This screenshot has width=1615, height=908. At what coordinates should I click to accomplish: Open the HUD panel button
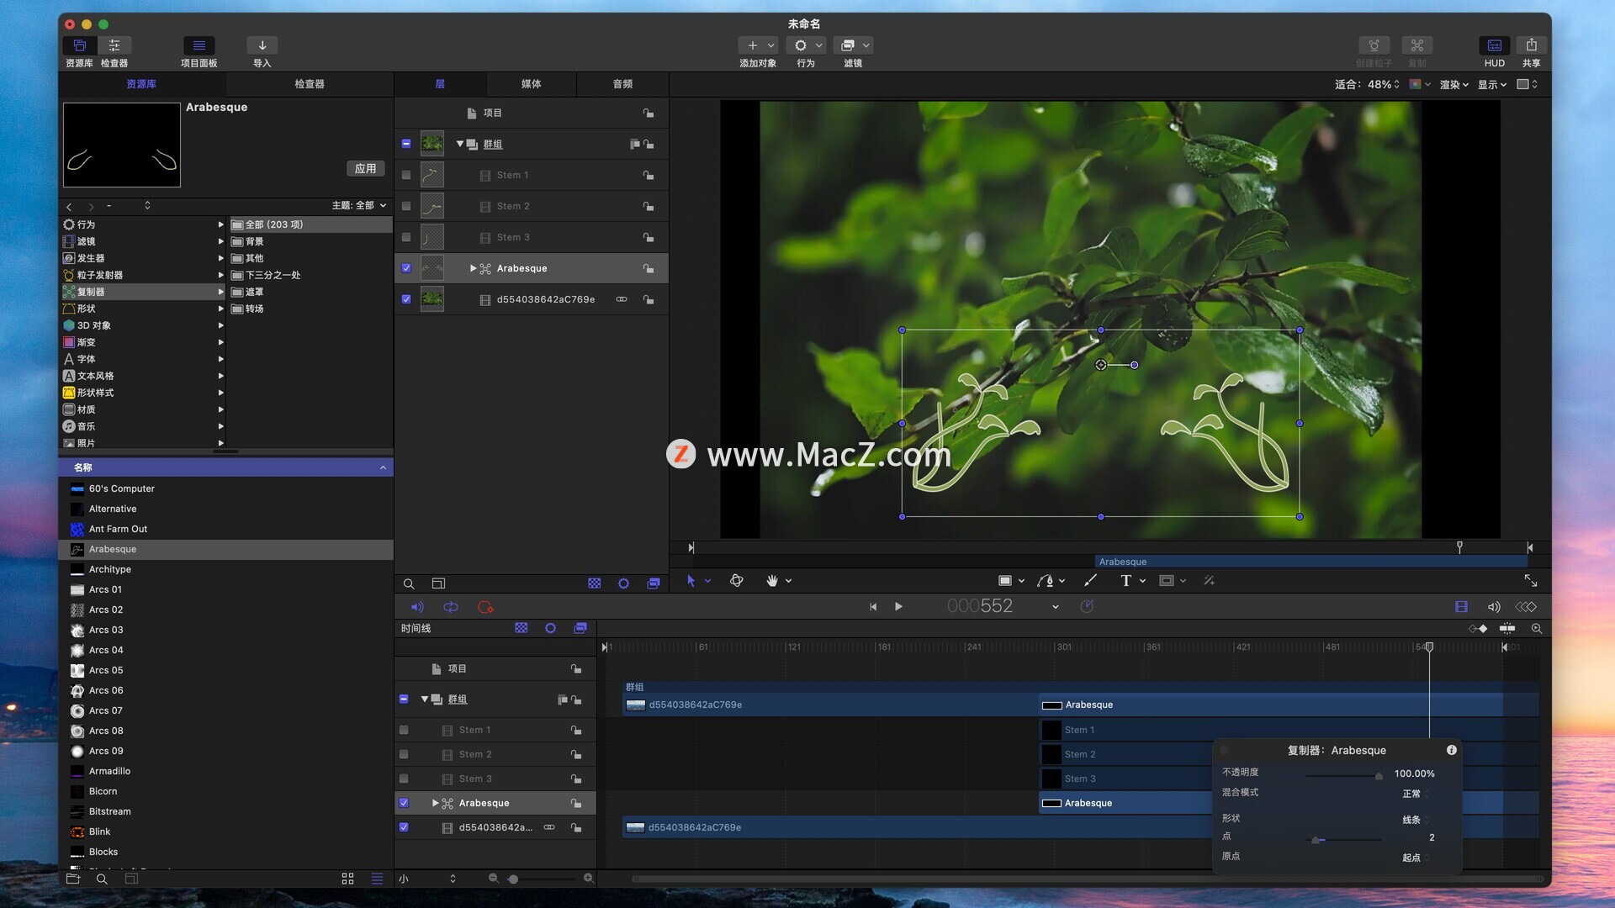[x=1494, y=45]
